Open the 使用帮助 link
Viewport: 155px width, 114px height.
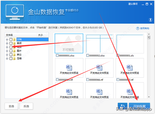pos(144,28)
